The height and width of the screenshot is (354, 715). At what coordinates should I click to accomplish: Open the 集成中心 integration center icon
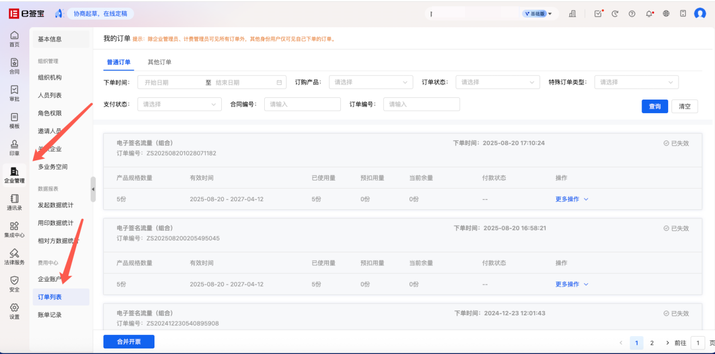point(14,229)
